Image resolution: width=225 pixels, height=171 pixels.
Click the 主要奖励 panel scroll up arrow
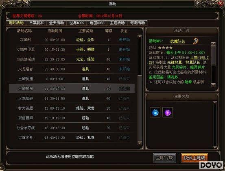pos(215,102)
